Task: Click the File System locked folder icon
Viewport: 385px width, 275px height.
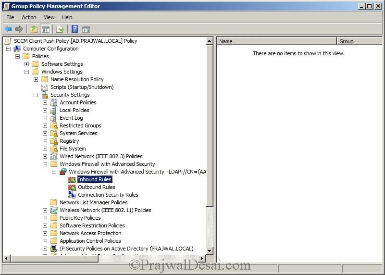Action: coord(54,149)
